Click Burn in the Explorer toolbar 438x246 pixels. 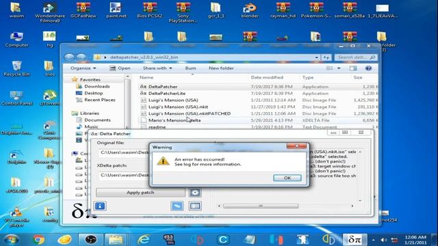tap(190, 68)
